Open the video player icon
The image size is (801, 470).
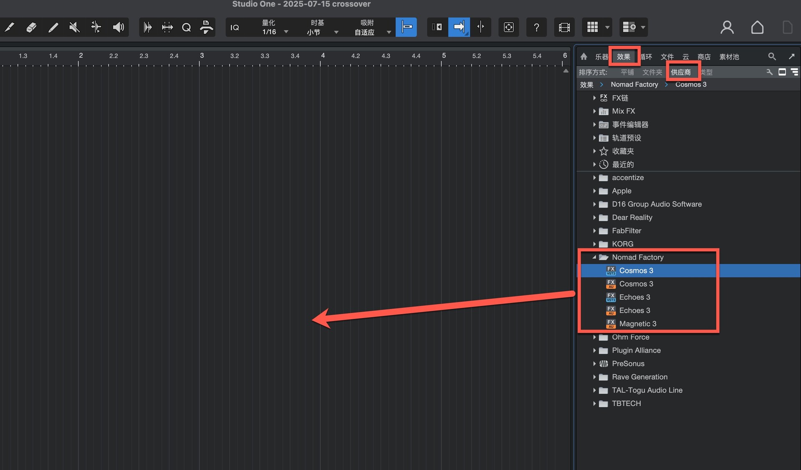coord(564,27)
